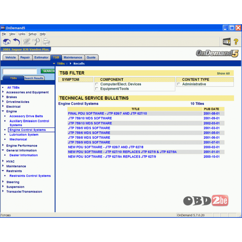Expand the Brakes category
The width and height of the screenshot is (242, 242).
pyautogui.click(x=3, y=97)
